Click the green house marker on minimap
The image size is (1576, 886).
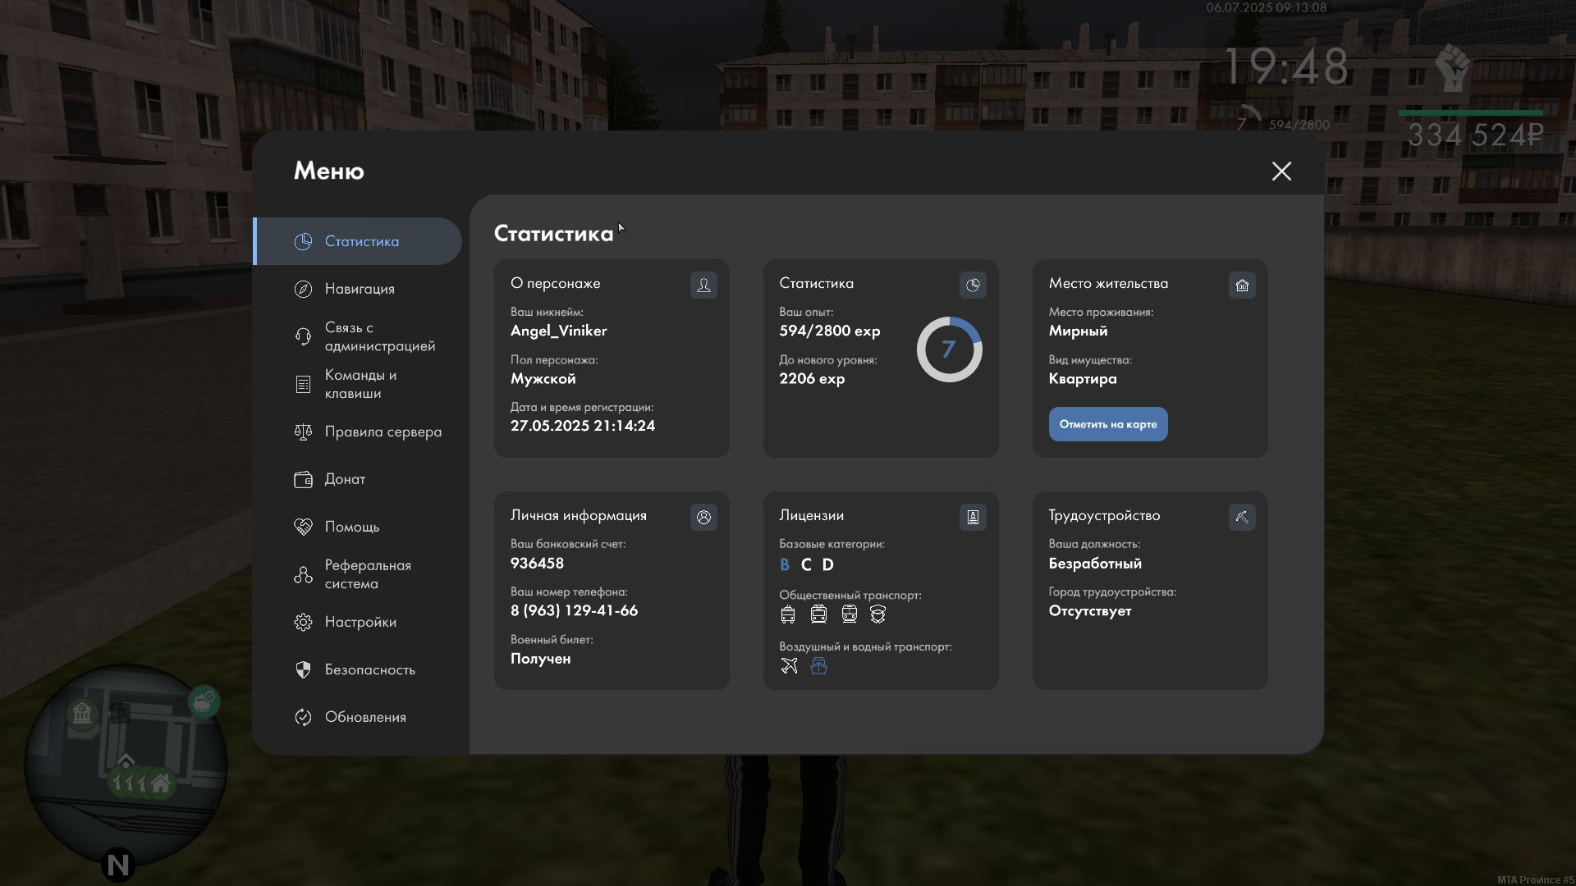click(x=161, y=783)
